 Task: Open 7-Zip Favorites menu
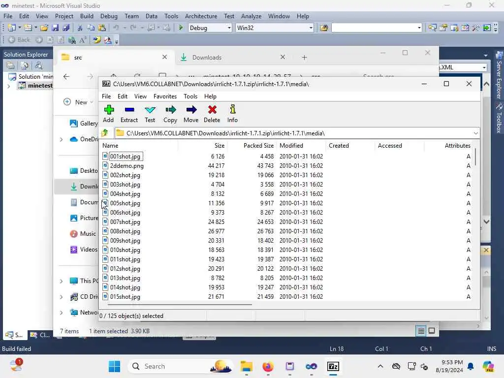[165, 96]
